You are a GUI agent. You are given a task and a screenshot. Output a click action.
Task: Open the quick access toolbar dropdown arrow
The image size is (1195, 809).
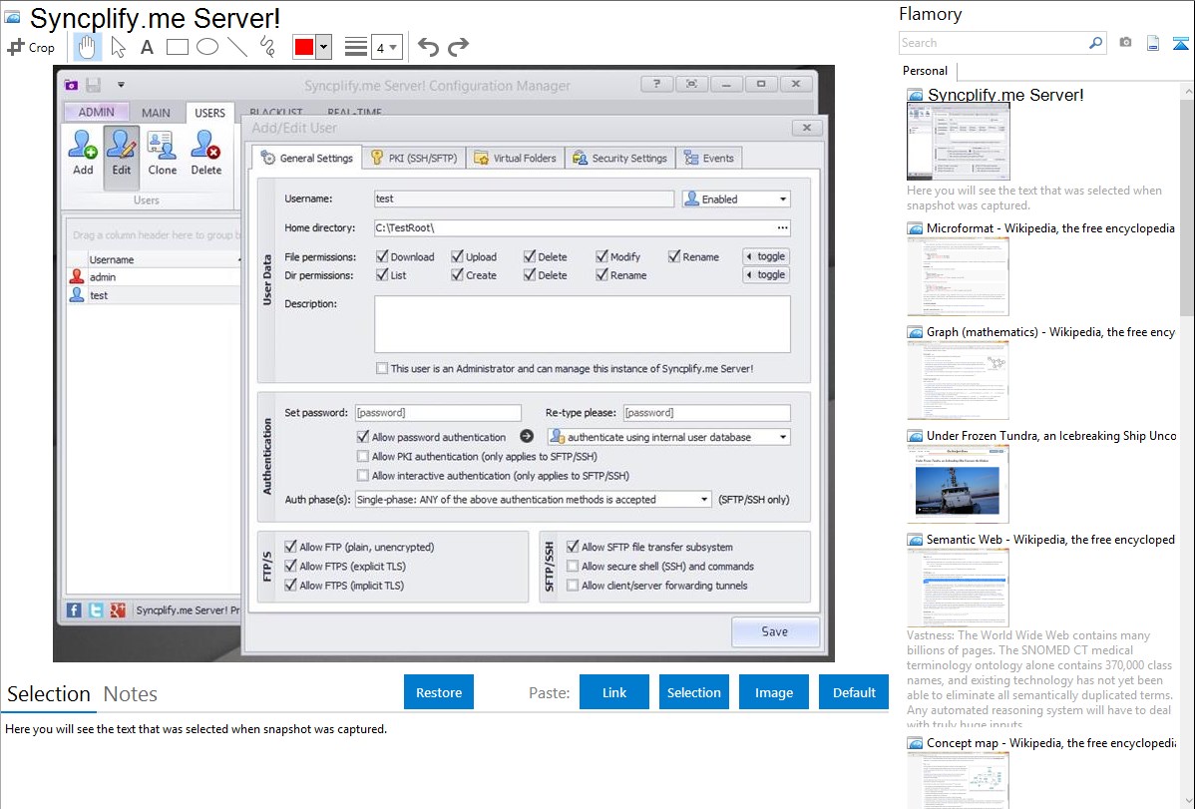point(121,85)
